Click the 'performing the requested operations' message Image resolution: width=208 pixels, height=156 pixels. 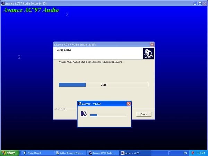(90, 62)
